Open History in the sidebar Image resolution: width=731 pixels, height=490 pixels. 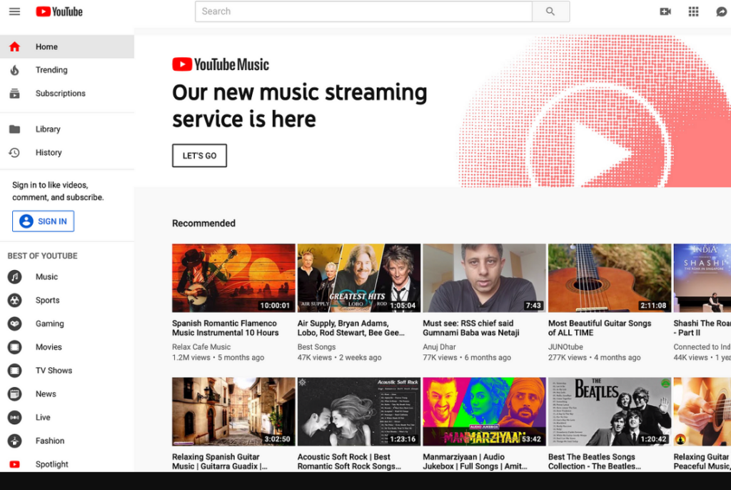(67, 153)
